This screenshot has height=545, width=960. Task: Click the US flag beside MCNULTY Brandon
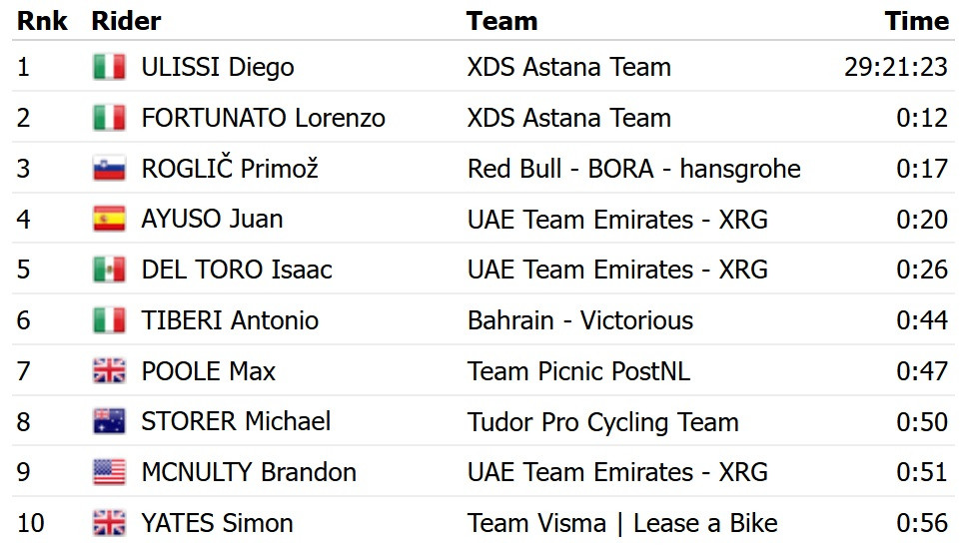click(x=110, y=472)
